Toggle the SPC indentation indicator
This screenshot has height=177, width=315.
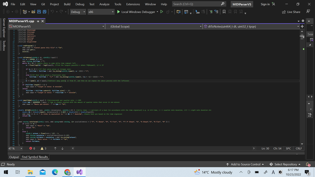(288, 148)
